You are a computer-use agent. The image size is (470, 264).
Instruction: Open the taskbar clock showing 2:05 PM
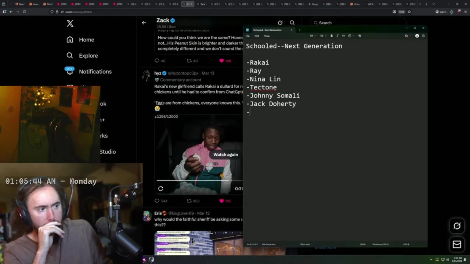point(458,260)
